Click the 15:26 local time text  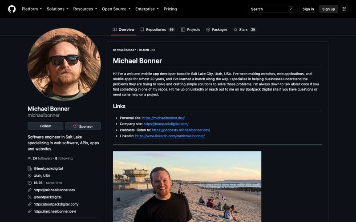pyautogui.click(x=38, y=183)
